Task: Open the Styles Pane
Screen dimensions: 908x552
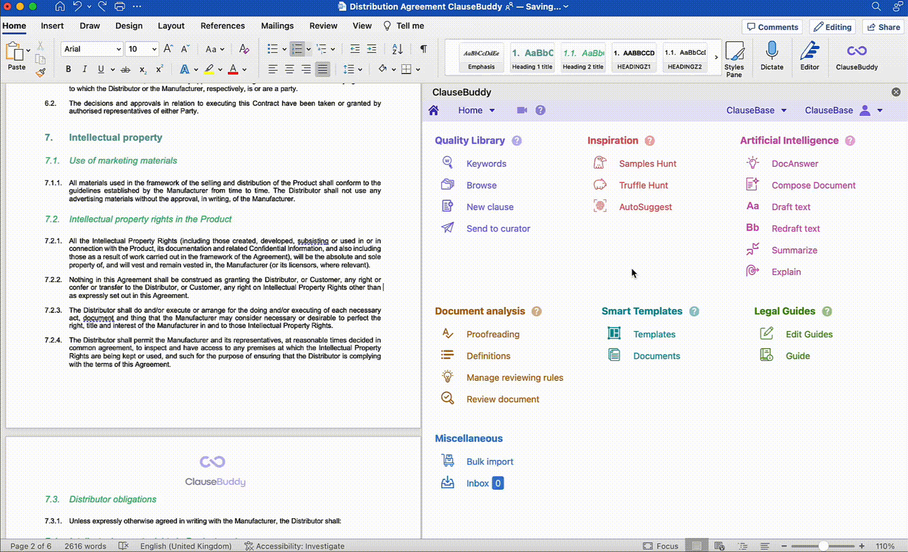Action: 734,59
